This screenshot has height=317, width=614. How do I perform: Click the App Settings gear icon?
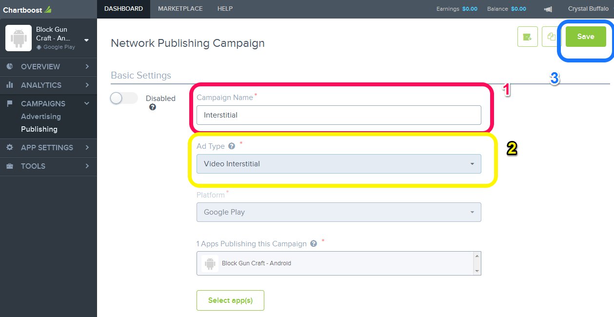(10, 147)
